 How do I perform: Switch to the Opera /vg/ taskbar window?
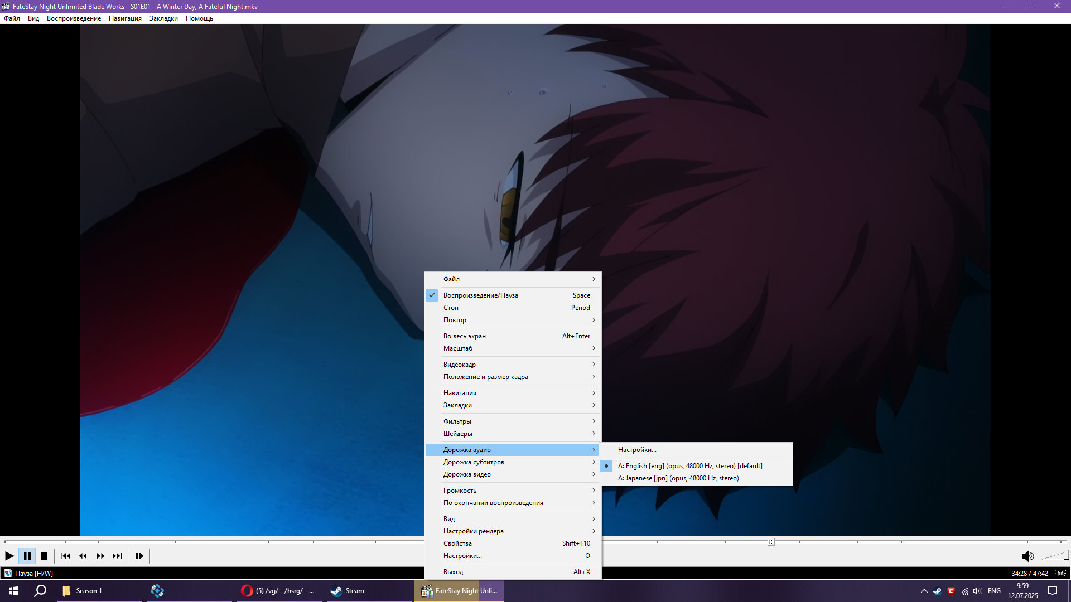279,591
